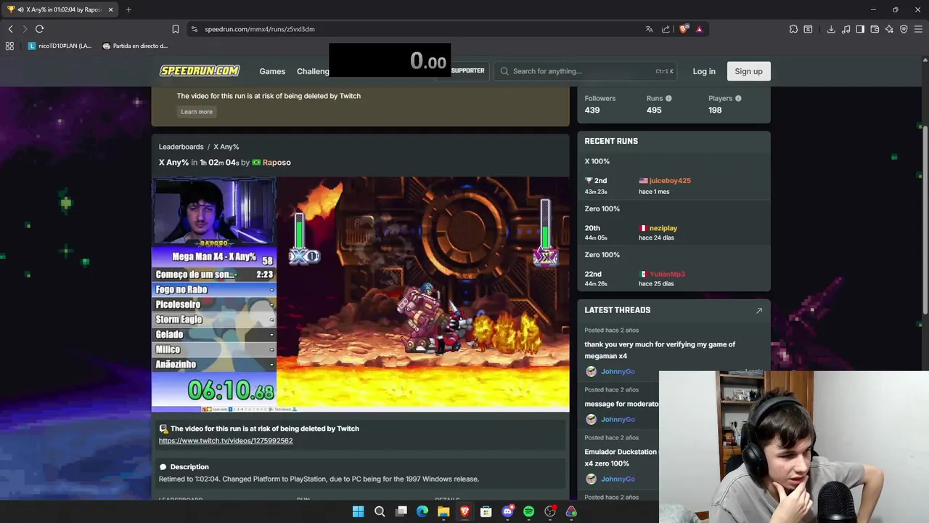
Task: Open the Brave VPN shield icon
Action: click(904, 29)
